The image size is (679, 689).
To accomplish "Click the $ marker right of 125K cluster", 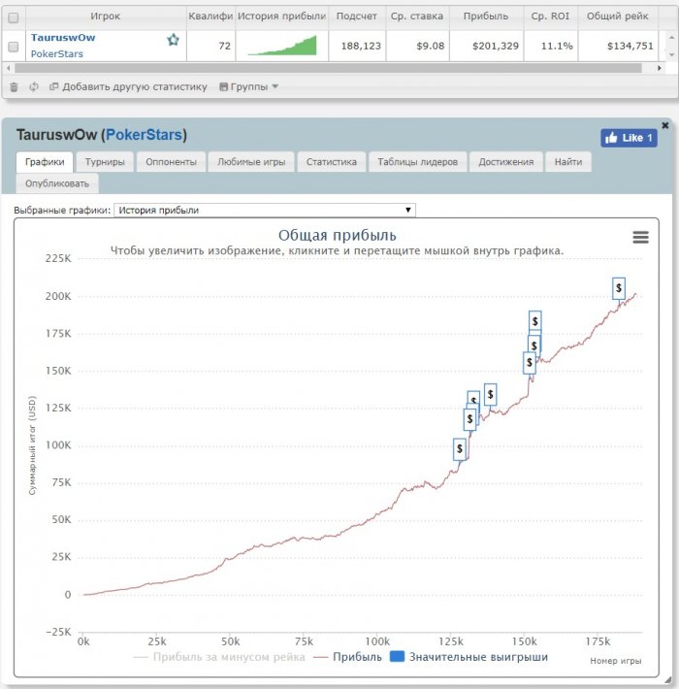I will click(x=490, y=394).
